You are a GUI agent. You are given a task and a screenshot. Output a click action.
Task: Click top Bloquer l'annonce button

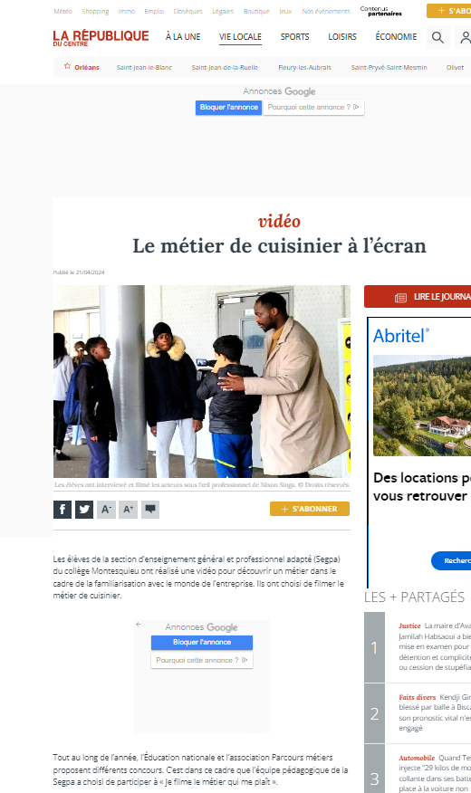[228, 107]
